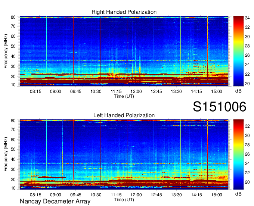
Task: Click the 09:00 time tick on Left Handed plot
Action: [x=56, y=195]
